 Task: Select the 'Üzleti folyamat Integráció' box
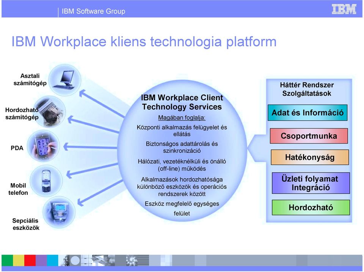tap(311, 183)
